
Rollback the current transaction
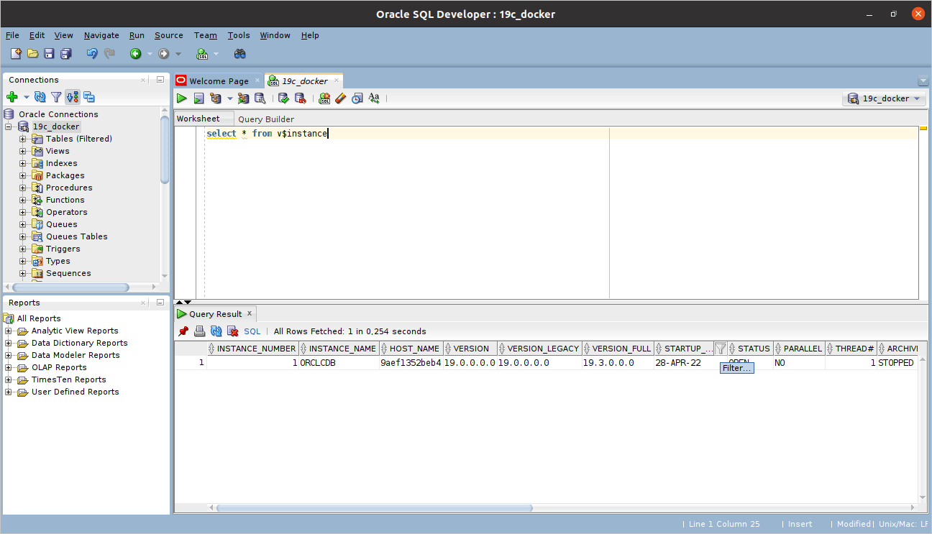(301, 98)
